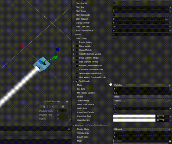The width and height of the screenshot is (172, 144).
Task: Enable Rotation Overtime Module checkbox
Action: pos(77,66)
